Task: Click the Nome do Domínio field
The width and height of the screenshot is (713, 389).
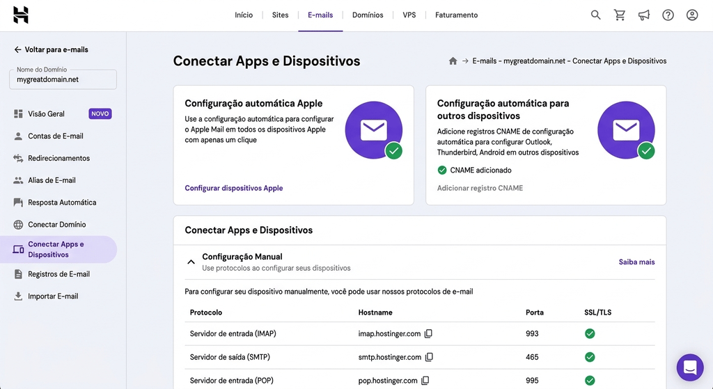Action: click(x=63, y=79)
